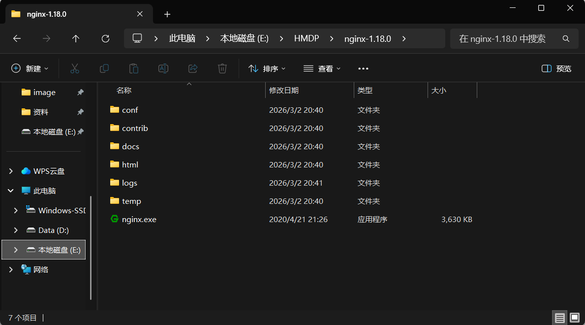Sort by 类型 column header

pyautogui.click(x=365, y=91)
